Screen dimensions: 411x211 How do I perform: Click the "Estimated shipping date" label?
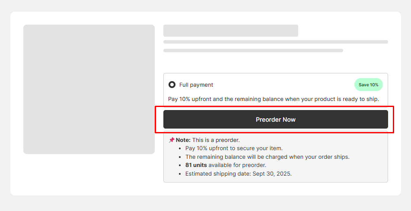pyautogui.click(x=219, y=173)
